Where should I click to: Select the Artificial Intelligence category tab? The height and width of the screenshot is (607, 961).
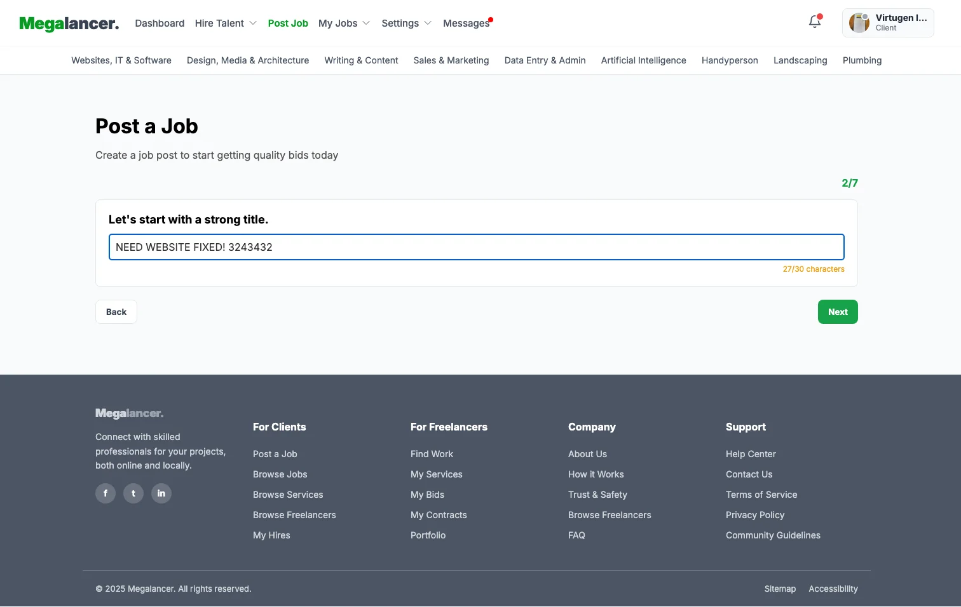click(643, 60)
